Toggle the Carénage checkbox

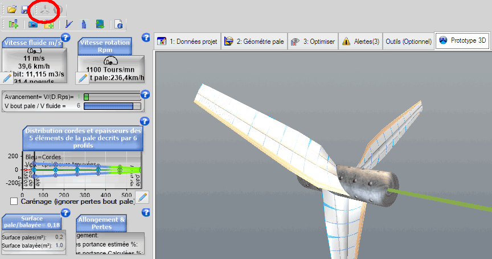[x=14, y=202]
